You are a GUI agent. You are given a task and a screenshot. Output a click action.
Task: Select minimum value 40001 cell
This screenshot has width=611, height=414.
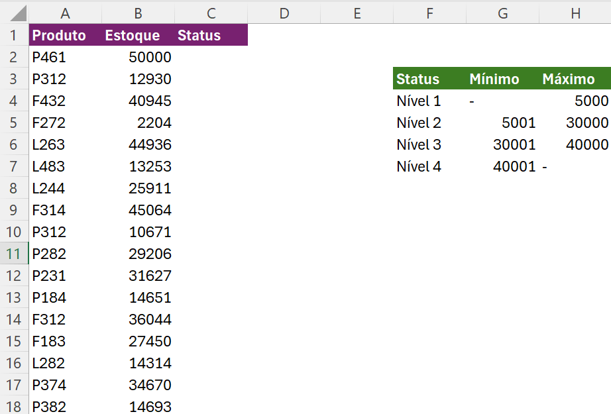[503, 166]
